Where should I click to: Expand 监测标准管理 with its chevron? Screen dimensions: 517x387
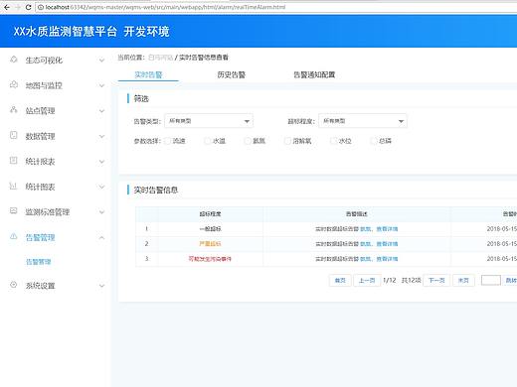coord(101,212)
